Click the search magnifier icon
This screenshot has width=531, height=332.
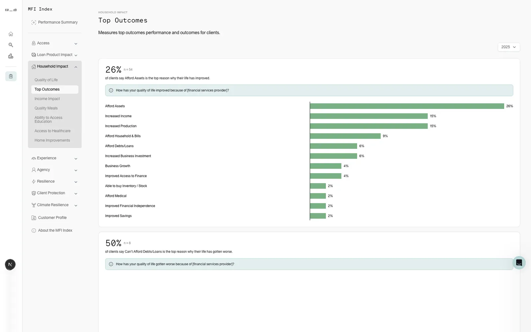click(11, 45)
